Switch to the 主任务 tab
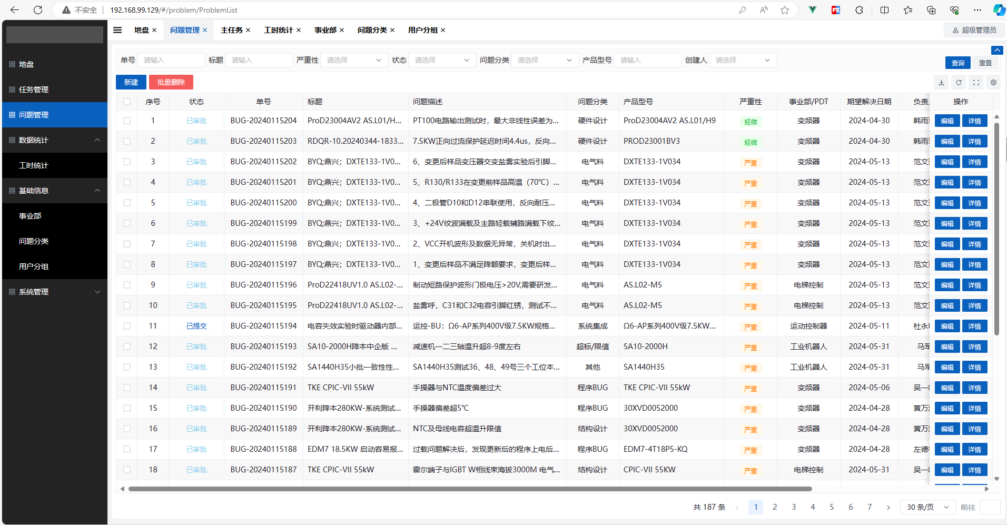The image size is (1007, 525). 232,30
